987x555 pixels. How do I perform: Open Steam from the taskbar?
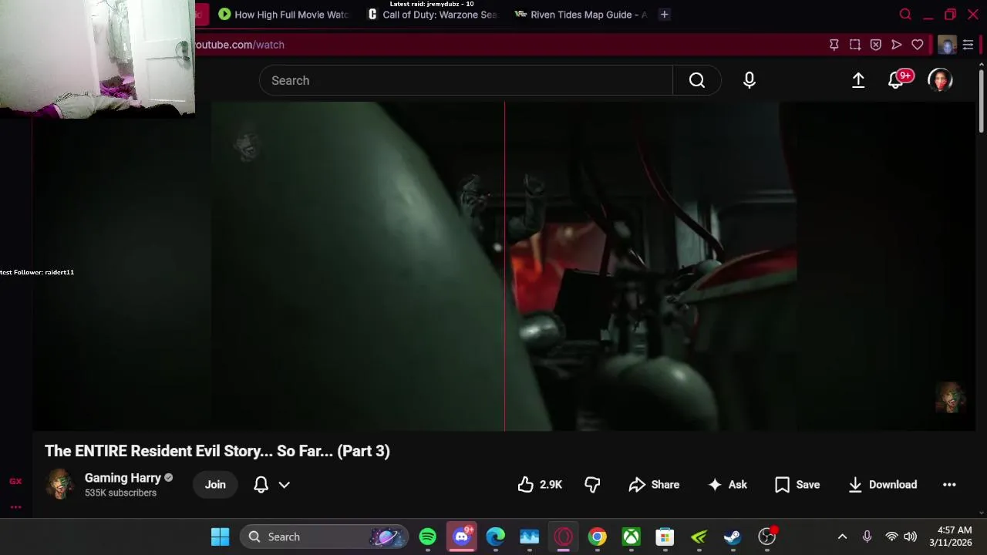click(733, 536)
